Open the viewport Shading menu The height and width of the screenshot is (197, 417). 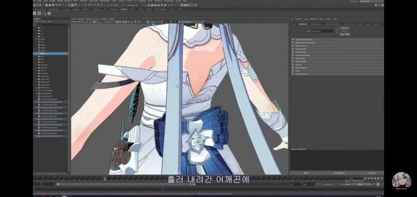pos(81,19)
